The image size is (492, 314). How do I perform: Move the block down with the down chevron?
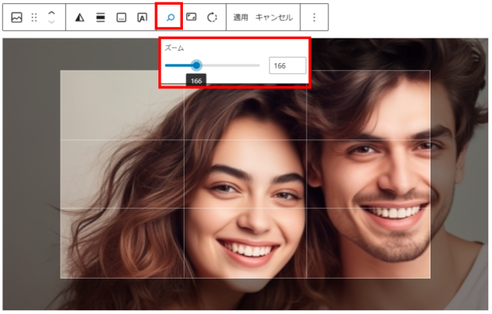(52, 22)
